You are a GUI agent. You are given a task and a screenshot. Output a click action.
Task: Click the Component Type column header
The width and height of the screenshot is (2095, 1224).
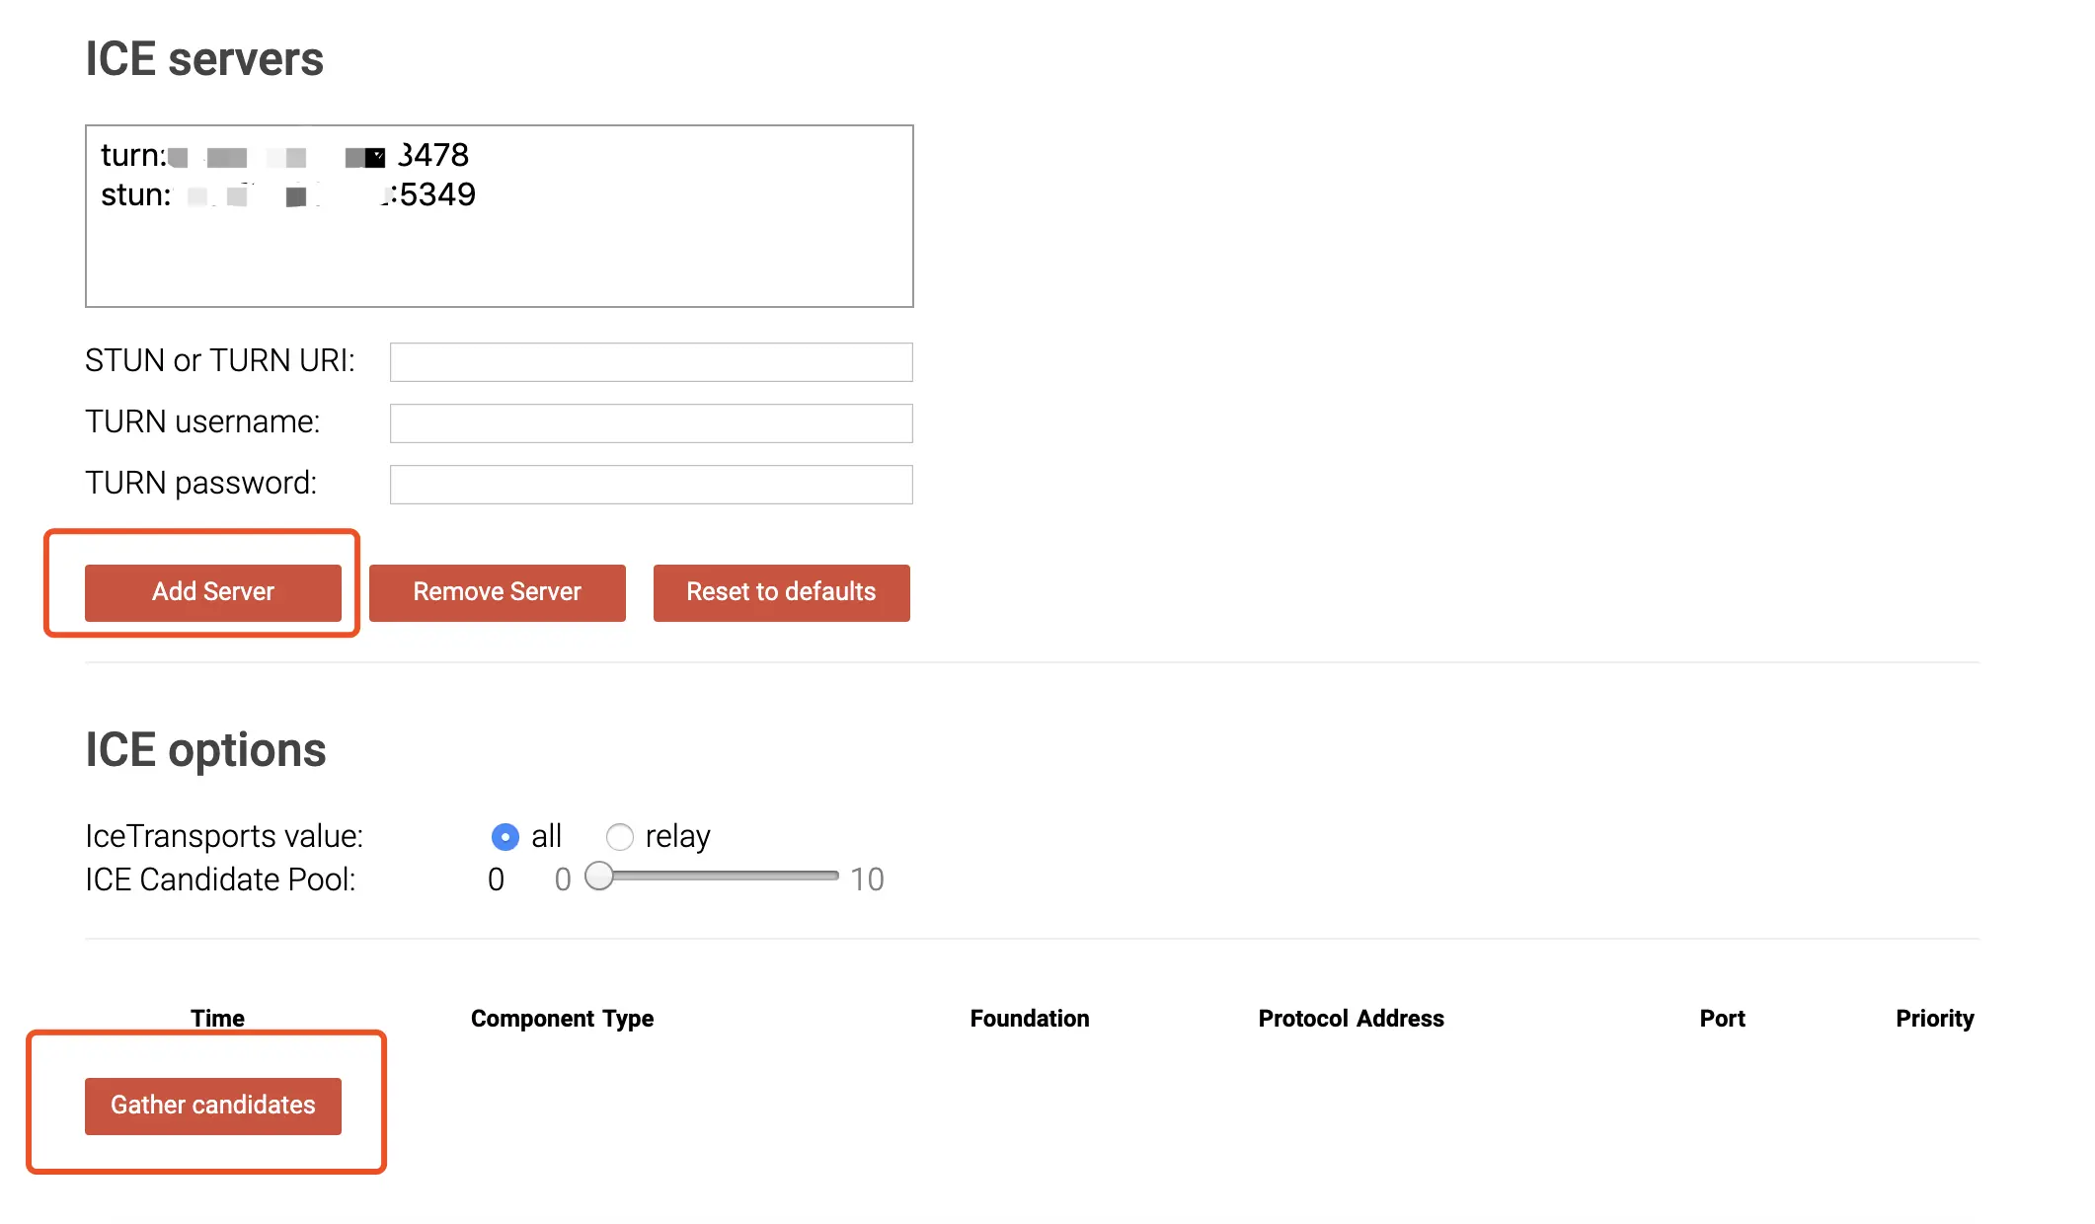coord(562,1019)
